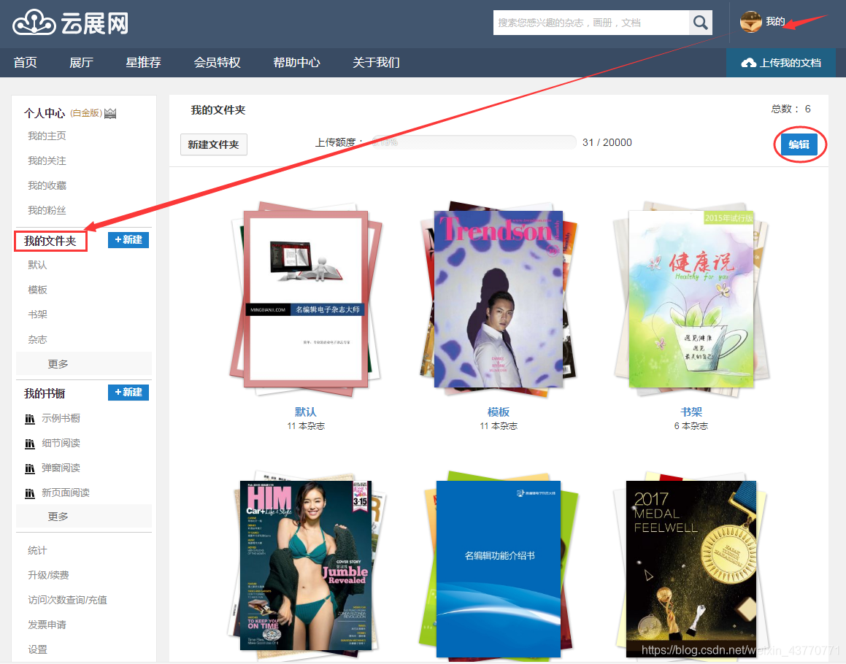The height and width of the screenshot is (664, 846).
Task: Open 统计 in sidebar
Action: click(38, 550)
